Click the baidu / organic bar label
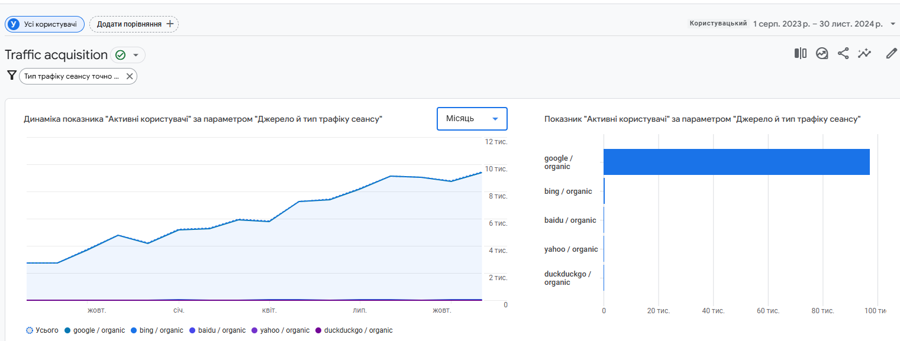Viewport: 900px width, 341px height. click(x=570, y=220)
